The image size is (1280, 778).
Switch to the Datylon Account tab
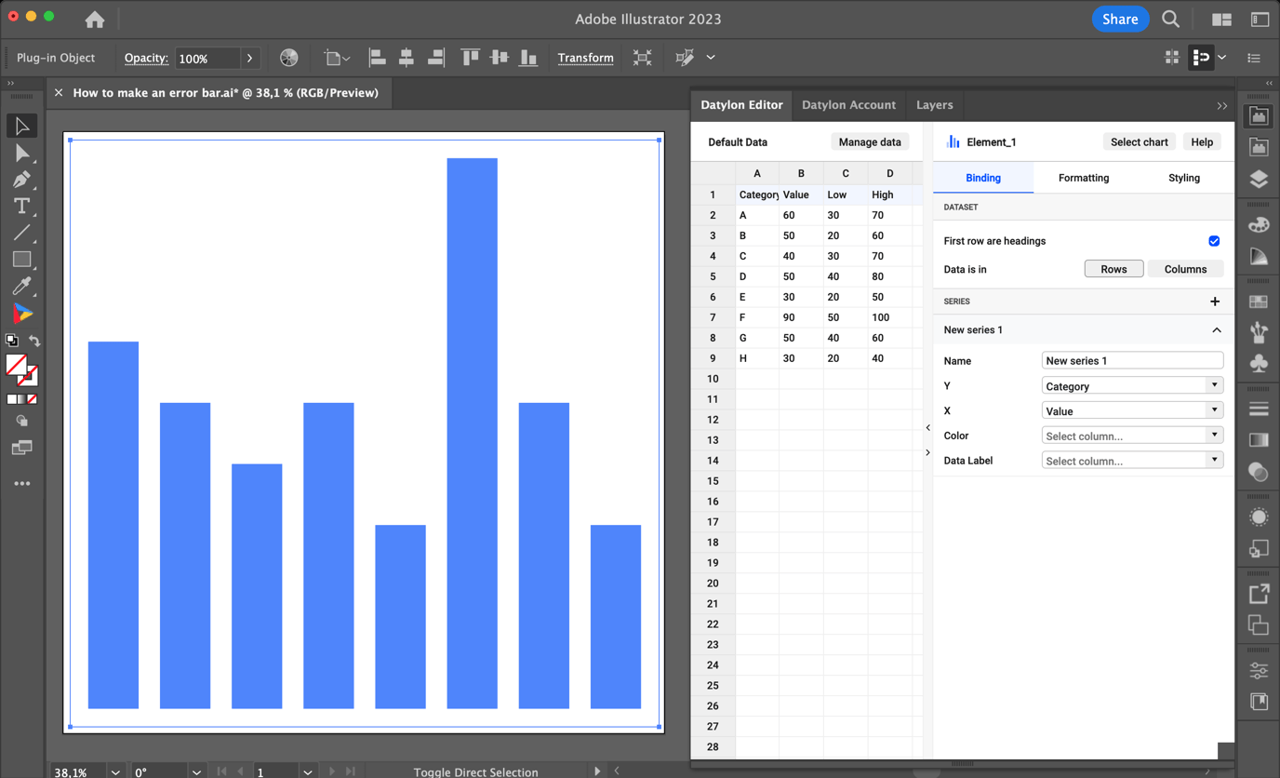(x=848, y=105)
